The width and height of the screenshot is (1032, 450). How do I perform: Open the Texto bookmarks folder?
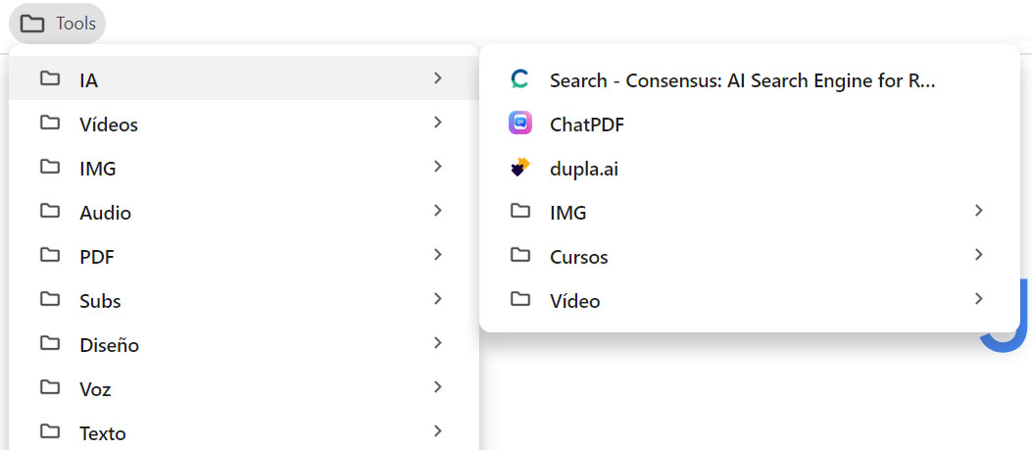pyautogui.click(x=243, y=431)
